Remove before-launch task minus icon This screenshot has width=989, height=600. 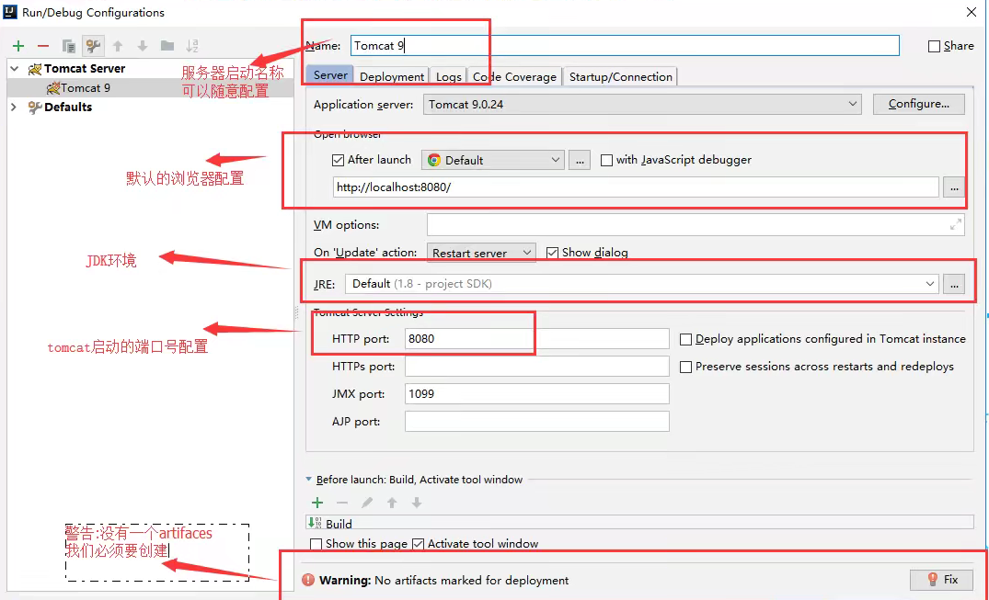pos(342,503)
